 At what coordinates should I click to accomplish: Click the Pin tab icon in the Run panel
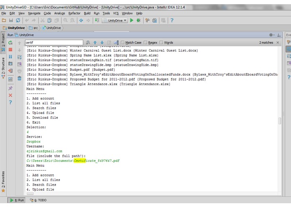(x=10, y=88)
